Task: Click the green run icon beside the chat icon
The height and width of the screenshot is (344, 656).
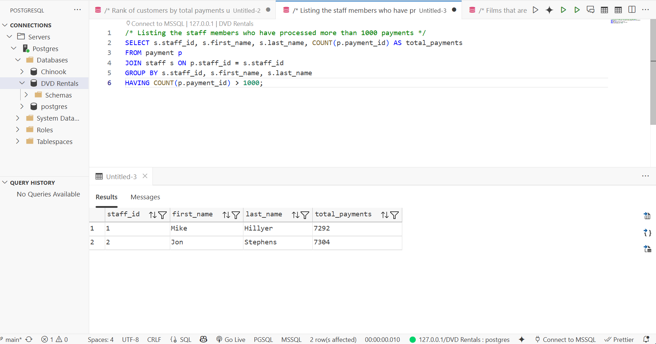Action: 577,10
